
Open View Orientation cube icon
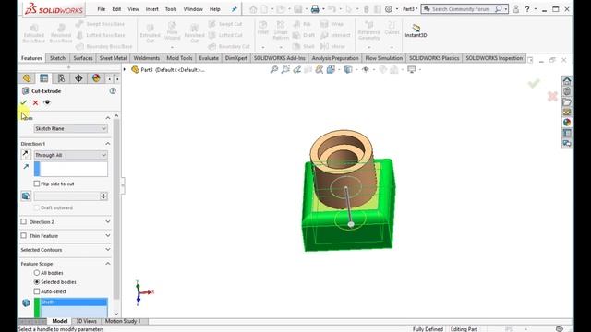click(x=331, y=69)
